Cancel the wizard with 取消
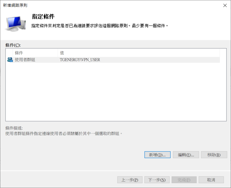 (211, 180)
